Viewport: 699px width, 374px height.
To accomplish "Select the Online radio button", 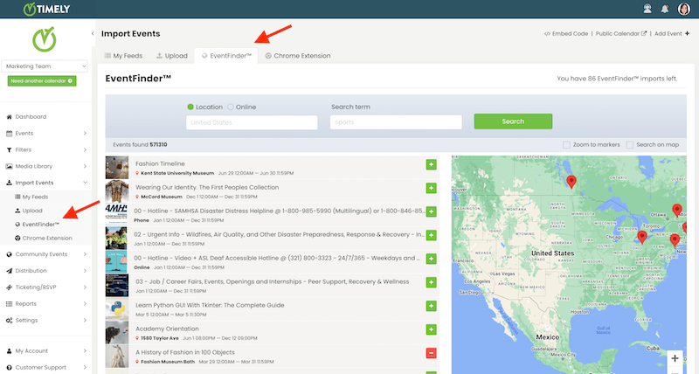I will point(231,107).
